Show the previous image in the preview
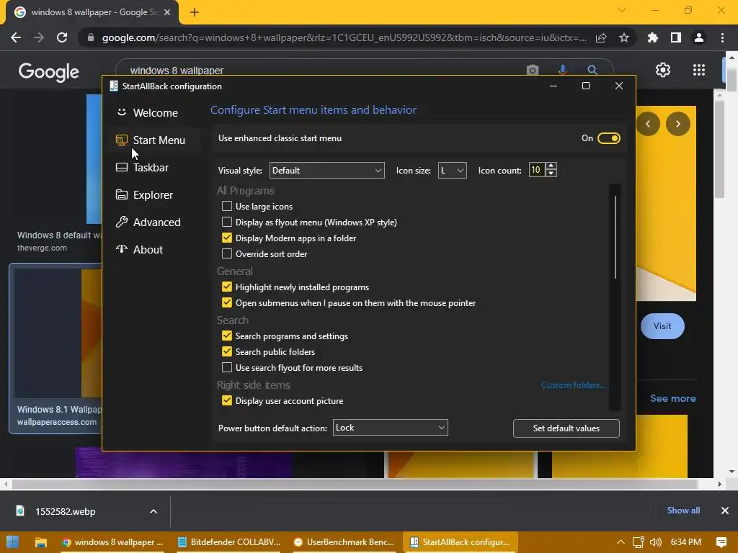 648,124
